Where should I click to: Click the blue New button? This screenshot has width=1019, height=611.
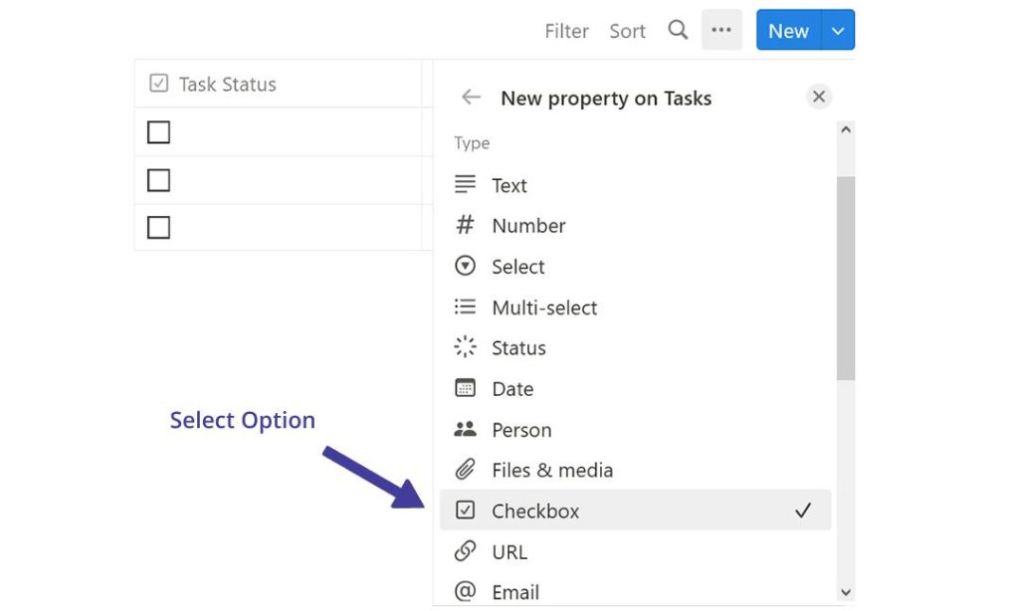787,30
